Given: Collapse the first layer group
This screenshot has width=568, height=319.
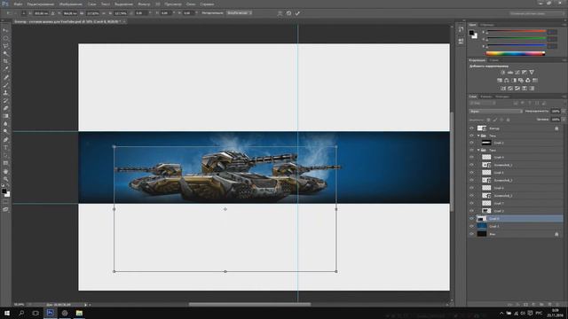Looking at the screenshot, I should point(478,136).
